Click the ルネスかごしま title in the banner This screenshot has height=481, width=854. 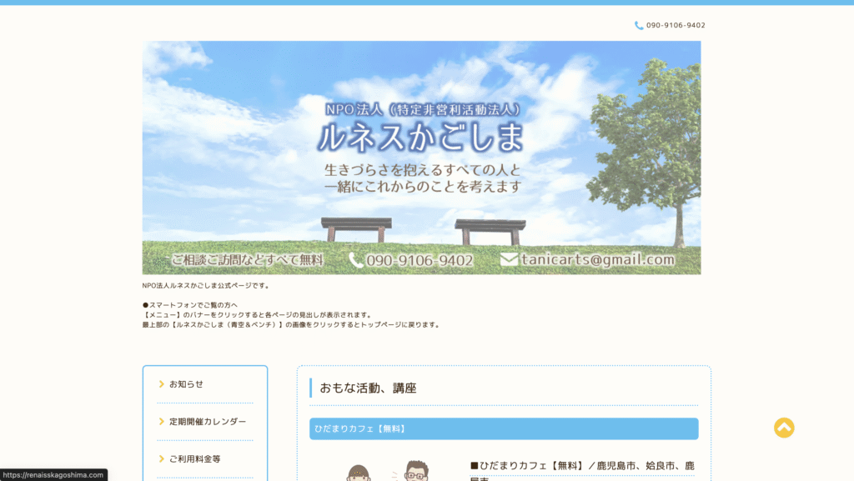click(420, 138)
